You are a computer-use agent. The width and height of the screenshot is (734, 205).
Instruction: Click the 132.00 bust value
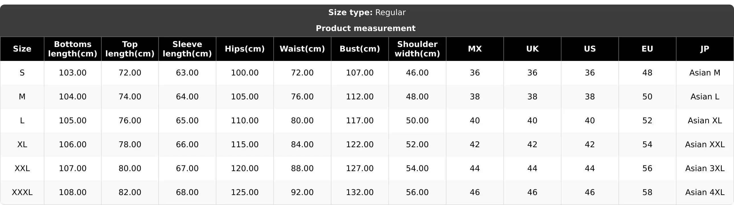tap(360, 192)
